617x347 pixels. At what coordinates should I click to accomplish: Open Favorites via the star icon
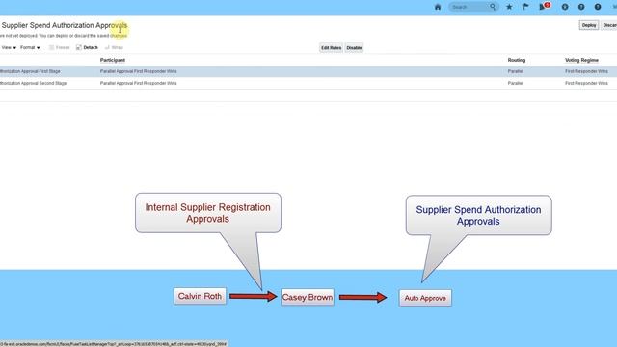tap(509, 7)
